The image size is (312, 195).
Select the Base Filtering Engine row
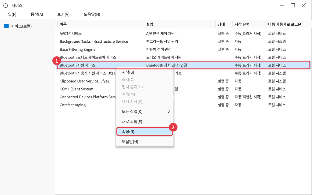point(183,49)
